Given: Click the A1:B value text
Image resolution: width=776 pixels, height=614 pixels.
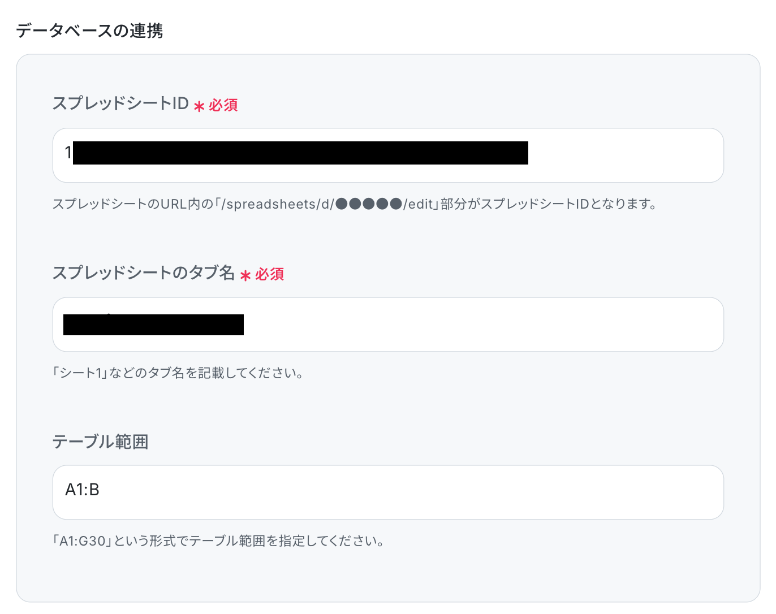Looking at the screenshot, I should point(83,490).
